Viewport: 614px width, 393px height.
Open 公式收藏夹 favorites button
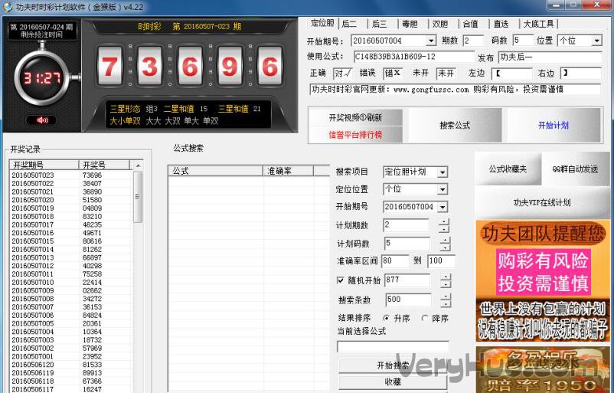pyautogui.click(x=508, y=169)
